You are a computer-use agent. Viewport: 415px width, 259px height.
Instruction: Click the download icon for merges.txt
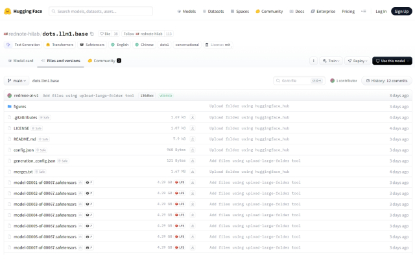pos(192,172)
